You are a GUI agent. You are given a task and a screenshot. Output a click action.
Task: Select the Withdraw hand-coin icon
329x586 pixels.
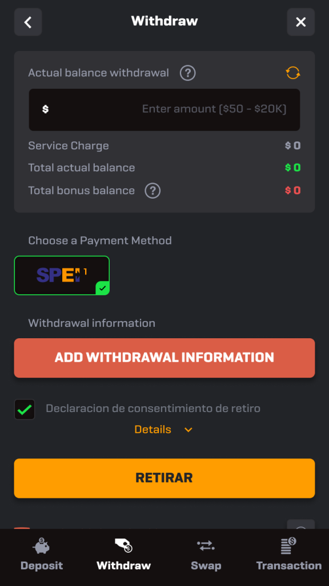click(123, 545)
